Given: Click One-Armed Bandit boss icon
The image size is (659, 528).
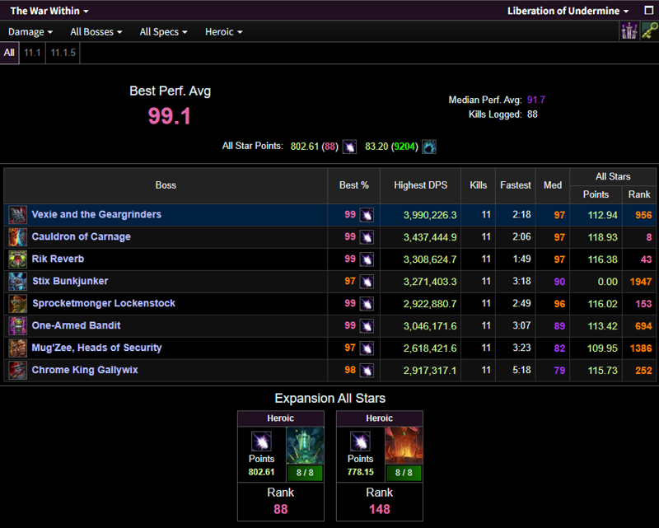Looking at the screenshot, I should pos(17,326).
